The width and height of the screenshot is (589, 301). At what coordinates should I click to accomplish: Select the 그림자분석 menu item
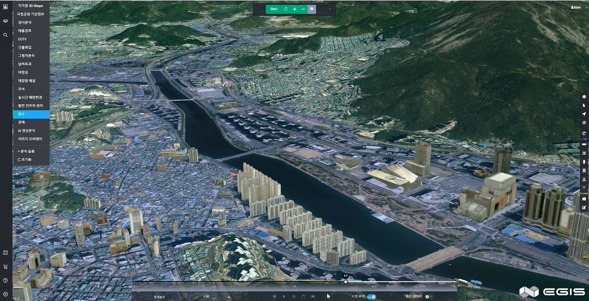(31, 56)
